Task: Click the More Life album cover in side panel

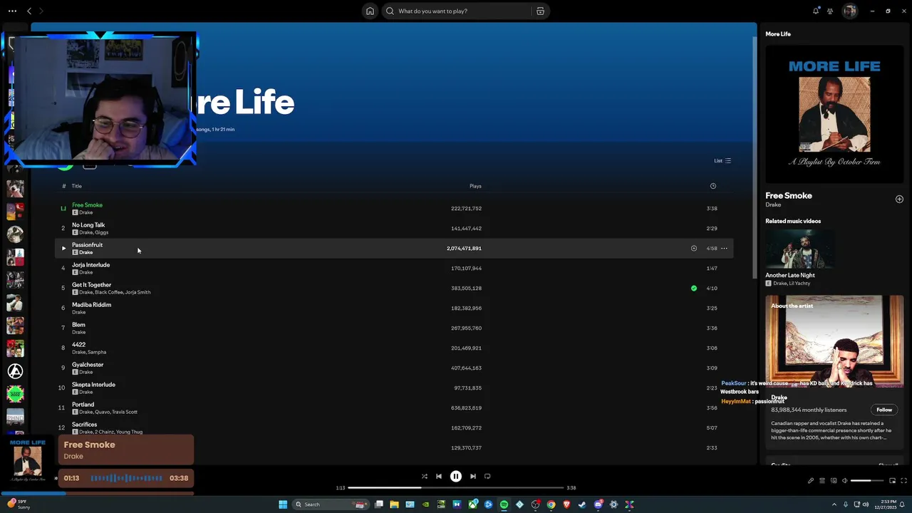Action: (x=834, y=114)
